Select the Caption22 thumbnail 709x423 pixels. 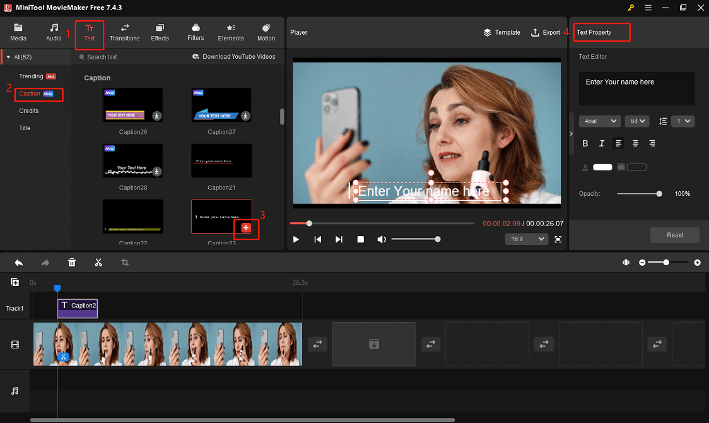tap(133, 217)
